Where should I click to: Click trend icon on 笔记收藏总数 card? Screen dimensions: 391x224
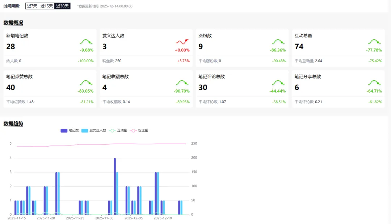tap(182, 83)
